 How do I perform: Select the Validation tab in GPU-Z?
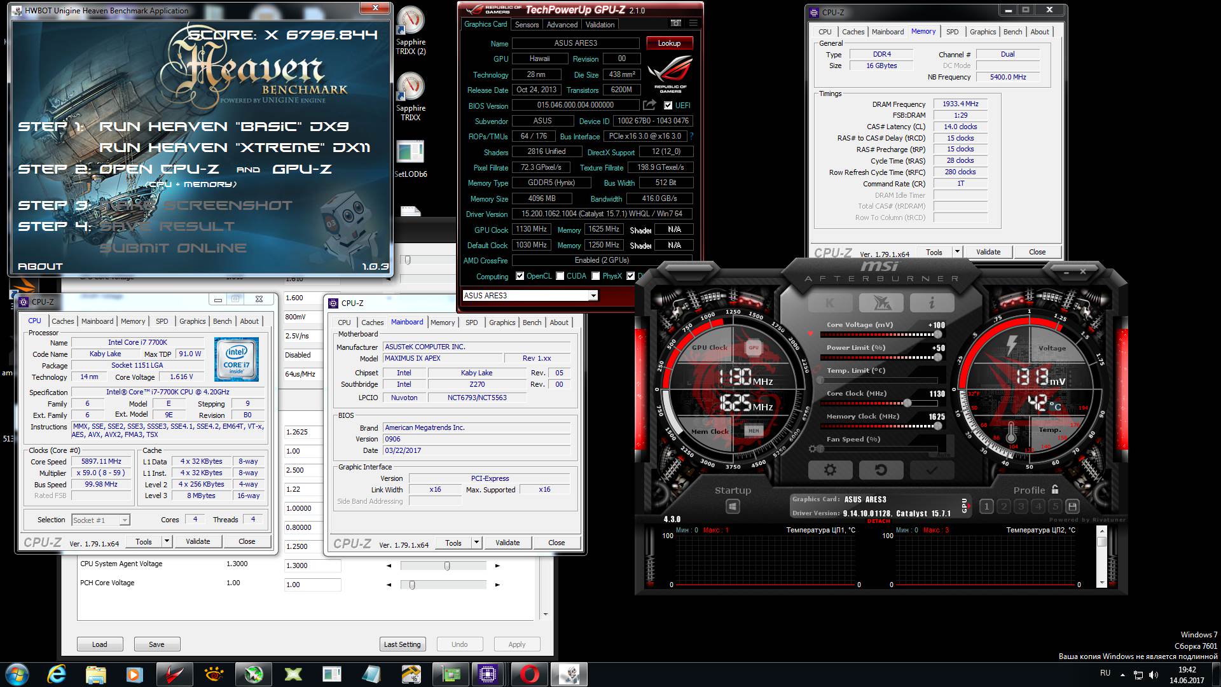point(600,25)
